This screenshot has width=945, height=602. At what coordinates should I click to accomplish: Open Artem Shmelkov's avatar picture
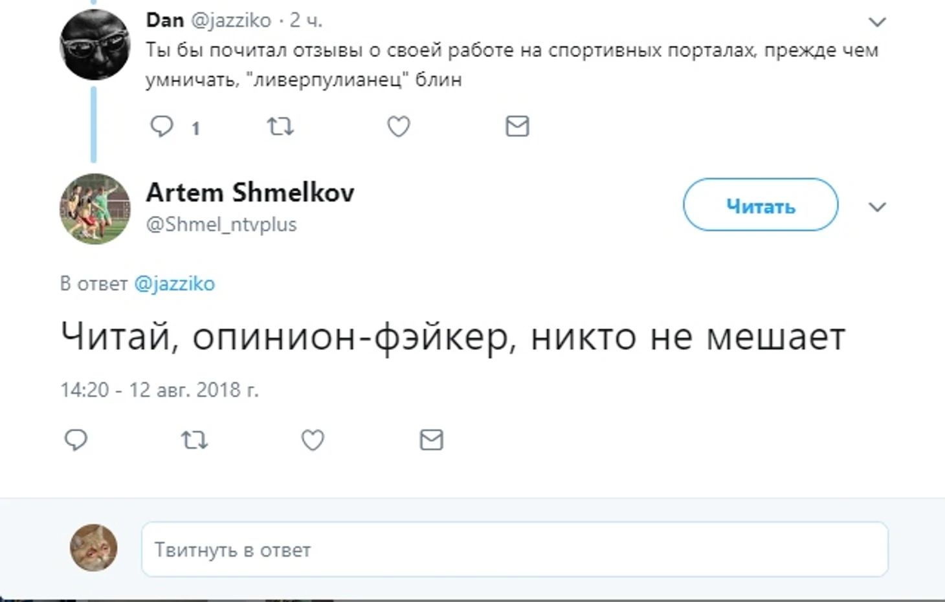(94, 209)
